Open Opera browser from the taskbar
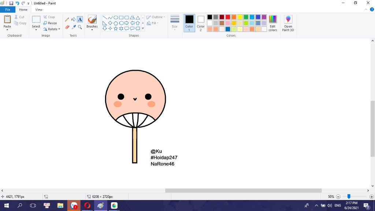 point(87,206)
